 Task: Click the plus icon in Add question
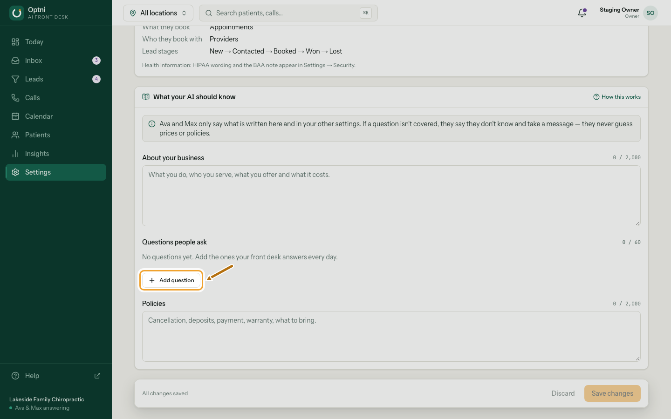(152, 280)
